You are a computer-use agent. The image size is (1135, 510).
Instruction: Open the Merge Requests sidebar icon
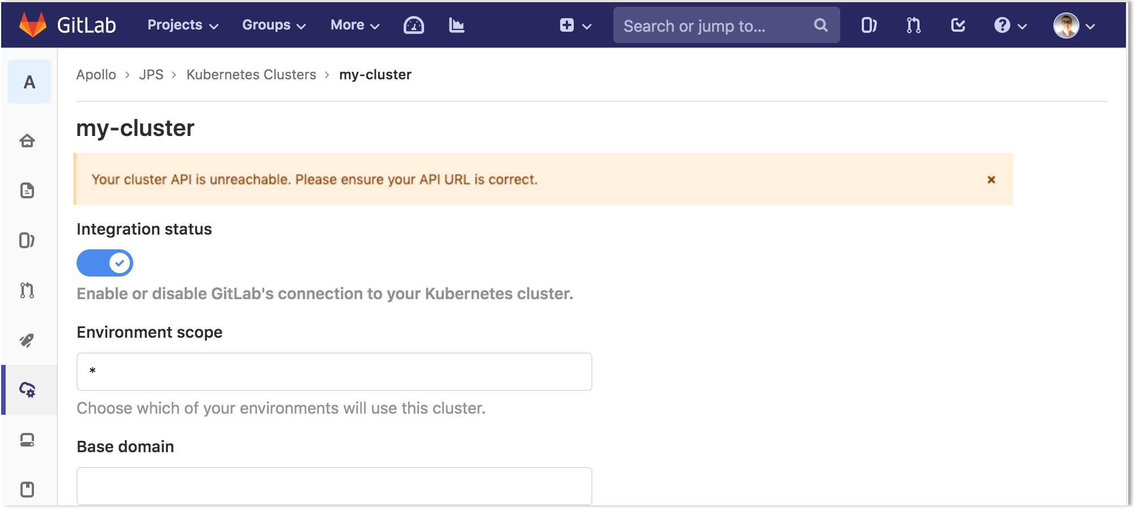click(x=28, y=291)
